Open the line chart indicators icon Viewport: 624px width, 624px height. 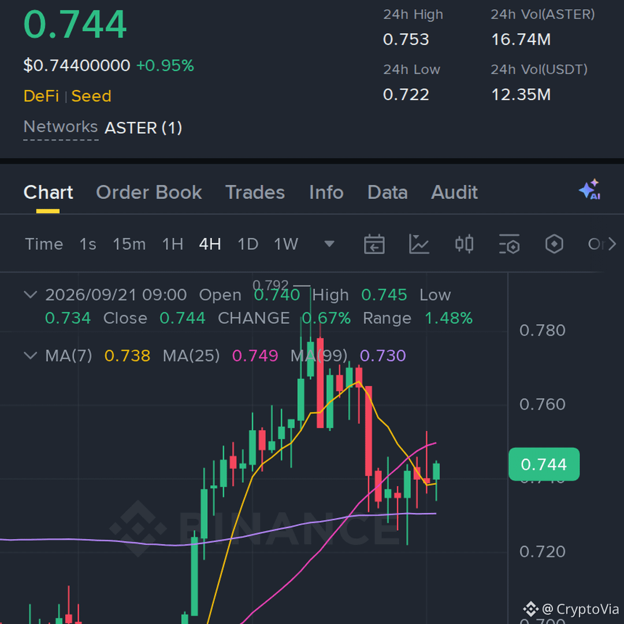pyautogui.click(x=419, y=244)
